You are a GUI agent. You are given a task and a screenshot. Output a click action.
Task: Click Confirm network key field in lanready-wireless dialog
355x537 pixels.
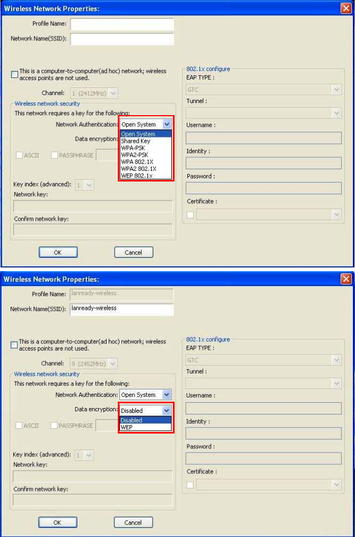click(93, 500)
